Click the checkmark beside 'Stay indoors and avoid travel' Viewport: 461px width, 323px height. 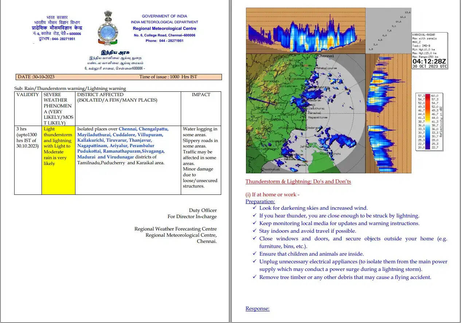(x=254, y=231)
